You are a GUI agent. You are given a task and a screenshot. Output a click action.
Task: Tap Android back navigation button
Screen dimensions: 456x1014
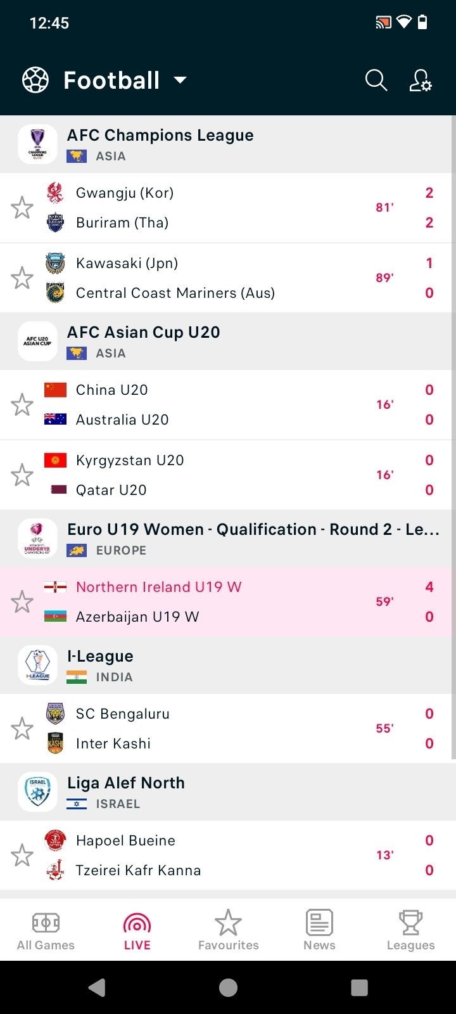(97, 987)
